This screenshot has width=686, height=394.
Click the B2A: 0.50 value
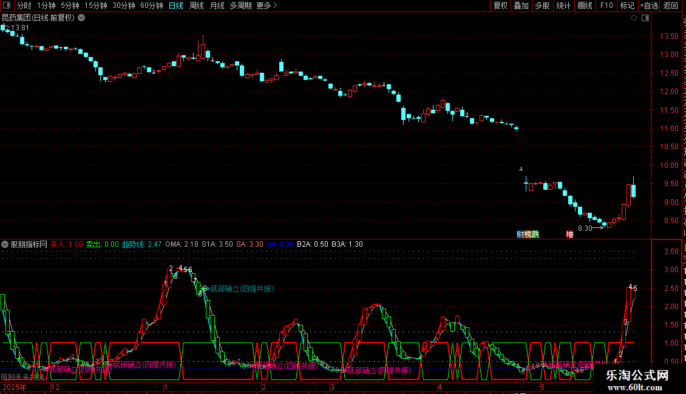tap(313, 245)
